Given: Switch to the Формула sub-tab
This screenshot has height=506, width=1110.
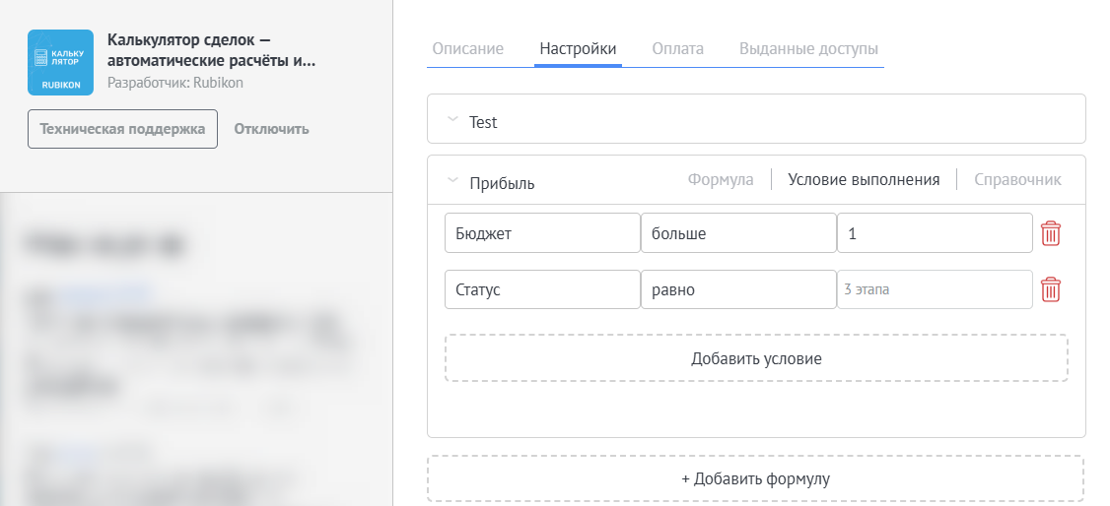Looking at the screenshot, I should [x=721, y=179].
